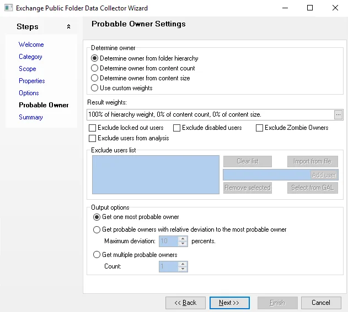Enable Exclude users from analysis

(129, 138)
